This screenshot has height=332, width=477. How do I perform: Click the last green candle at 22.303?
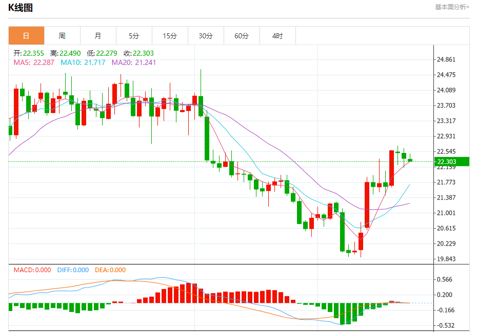point(410,160)
